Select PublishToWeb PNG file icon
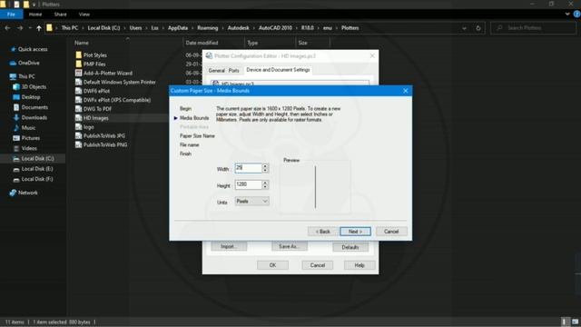The image size is (581, 327). [x=79, y=144]
